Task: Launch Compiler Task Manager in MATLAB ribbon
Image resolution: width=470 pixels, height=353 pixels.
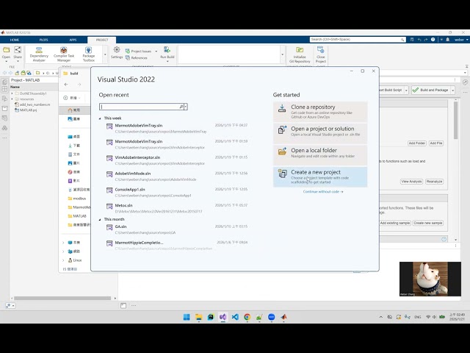Action: coord(64,54)
